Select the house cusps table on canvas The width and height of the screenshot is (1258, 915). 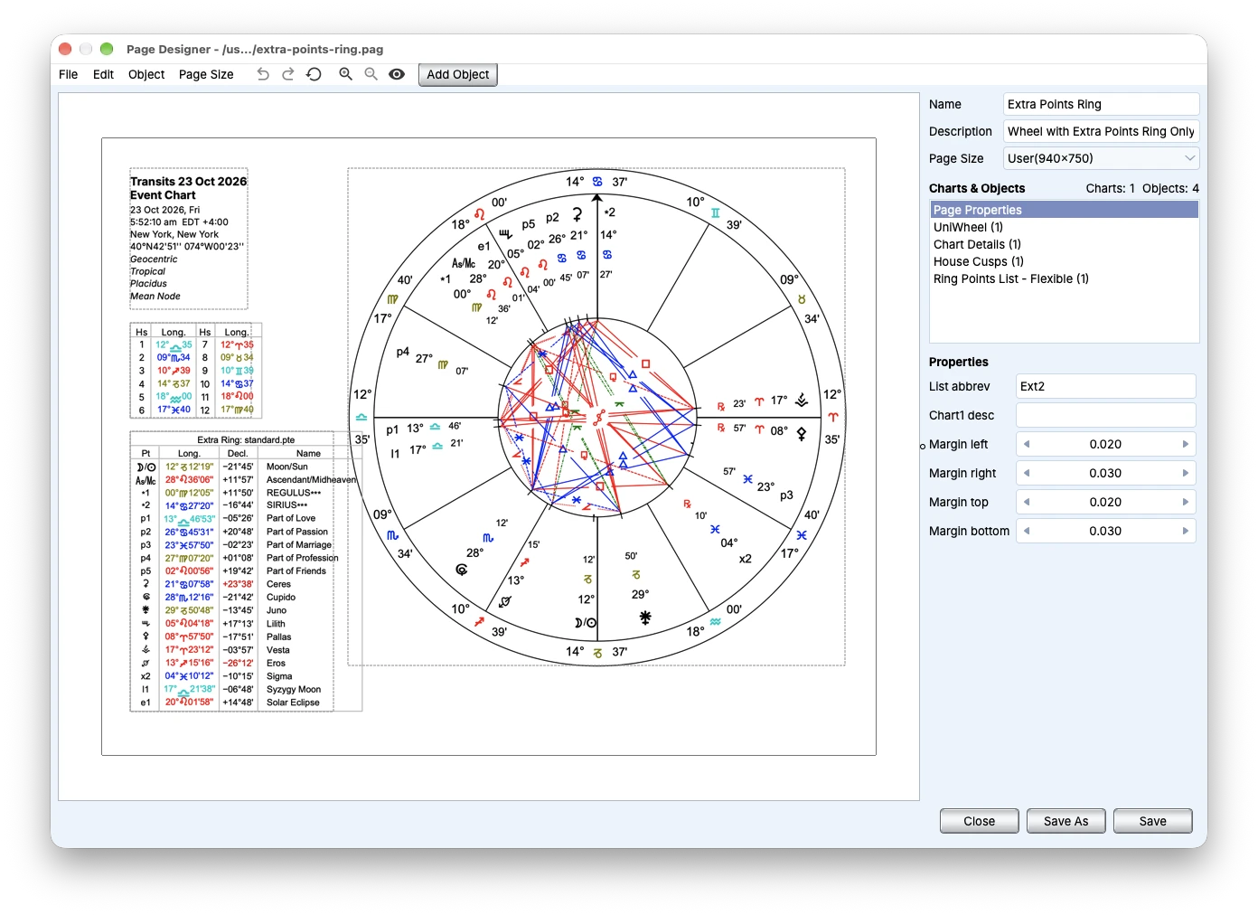coord(196,371)
